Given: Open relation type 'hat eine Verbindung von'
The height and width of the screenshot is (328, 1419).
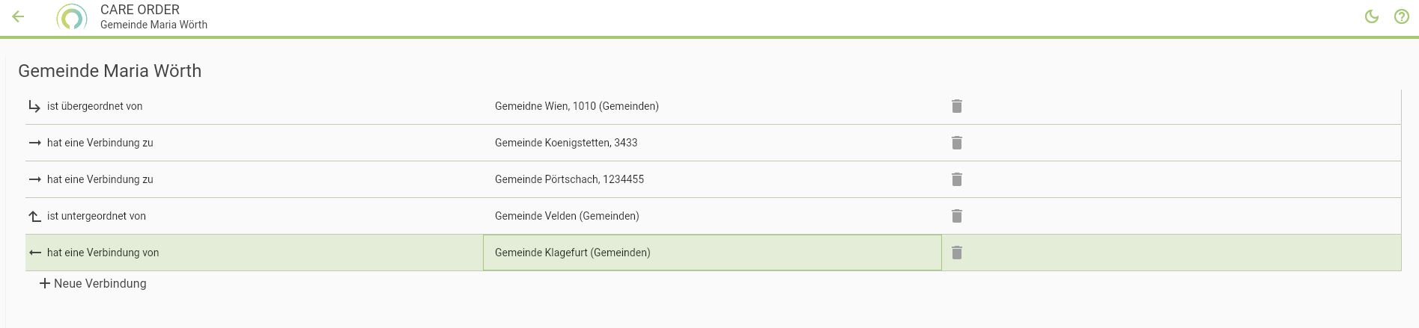Looking at the screenshot, I should [x=103, y=253].
